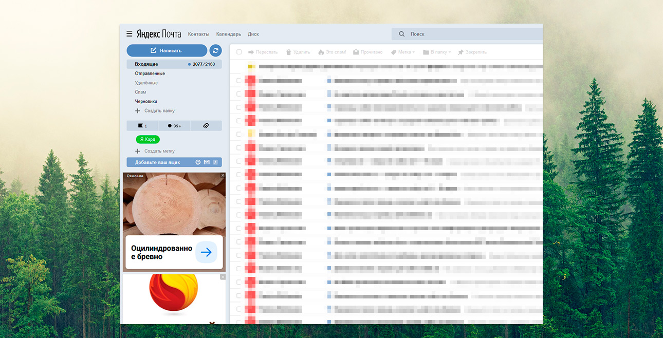Click the Переслать forward arrow icon
663x338 pixels.
[251, 52]
